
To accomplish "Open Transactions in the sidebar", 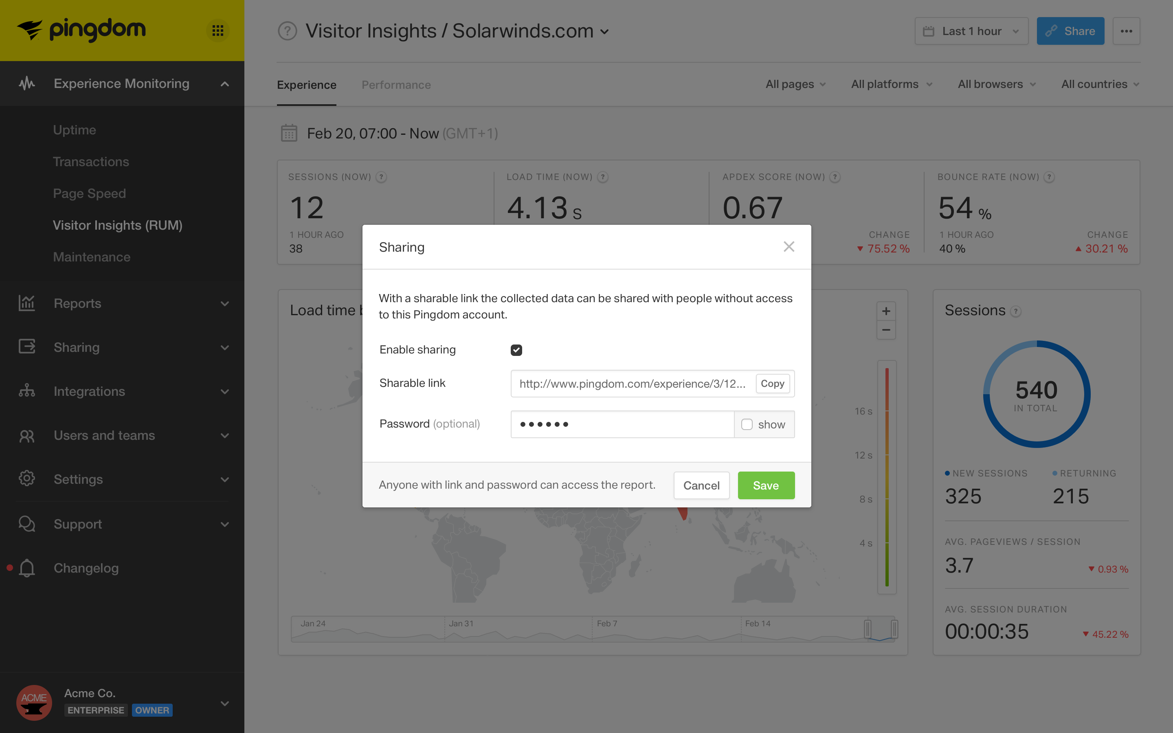I will tap(91, 161).
